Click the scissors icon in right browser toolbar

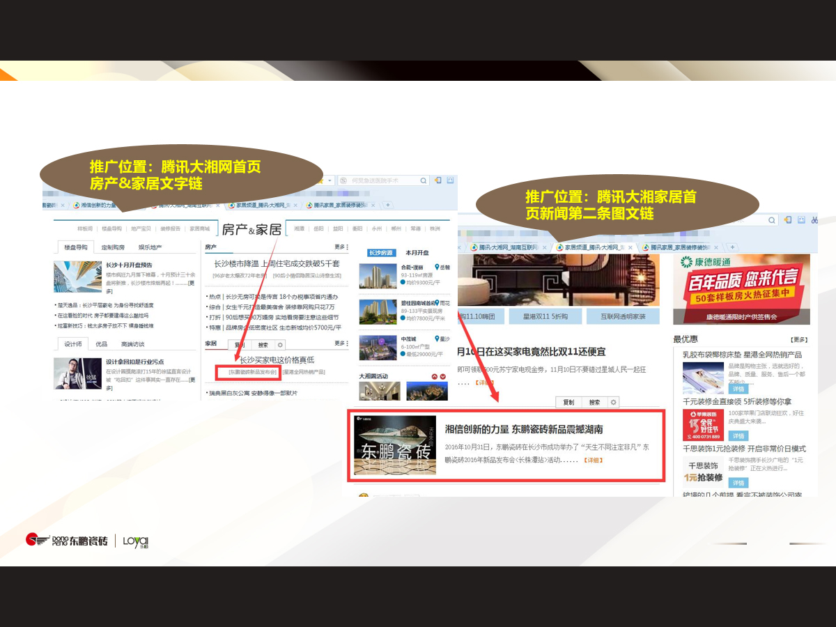tap(814, 220)
